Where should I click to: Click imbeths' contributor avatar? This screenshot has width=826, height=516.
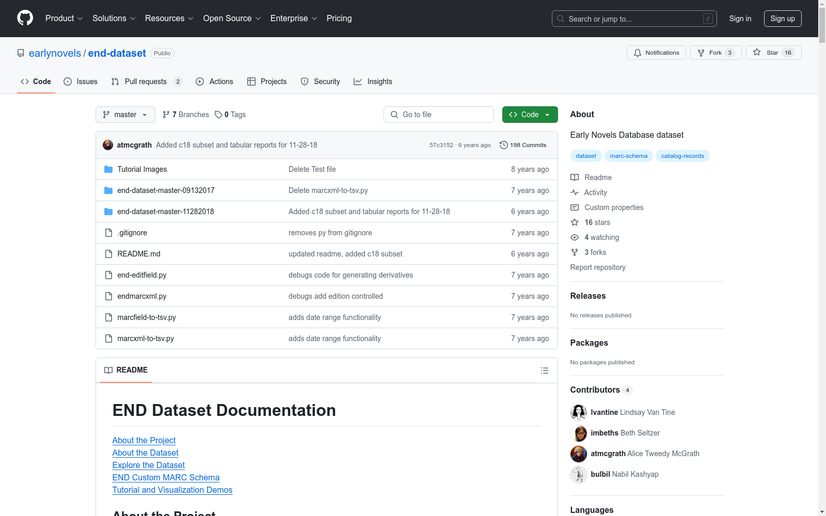click(x=579, y=433)
